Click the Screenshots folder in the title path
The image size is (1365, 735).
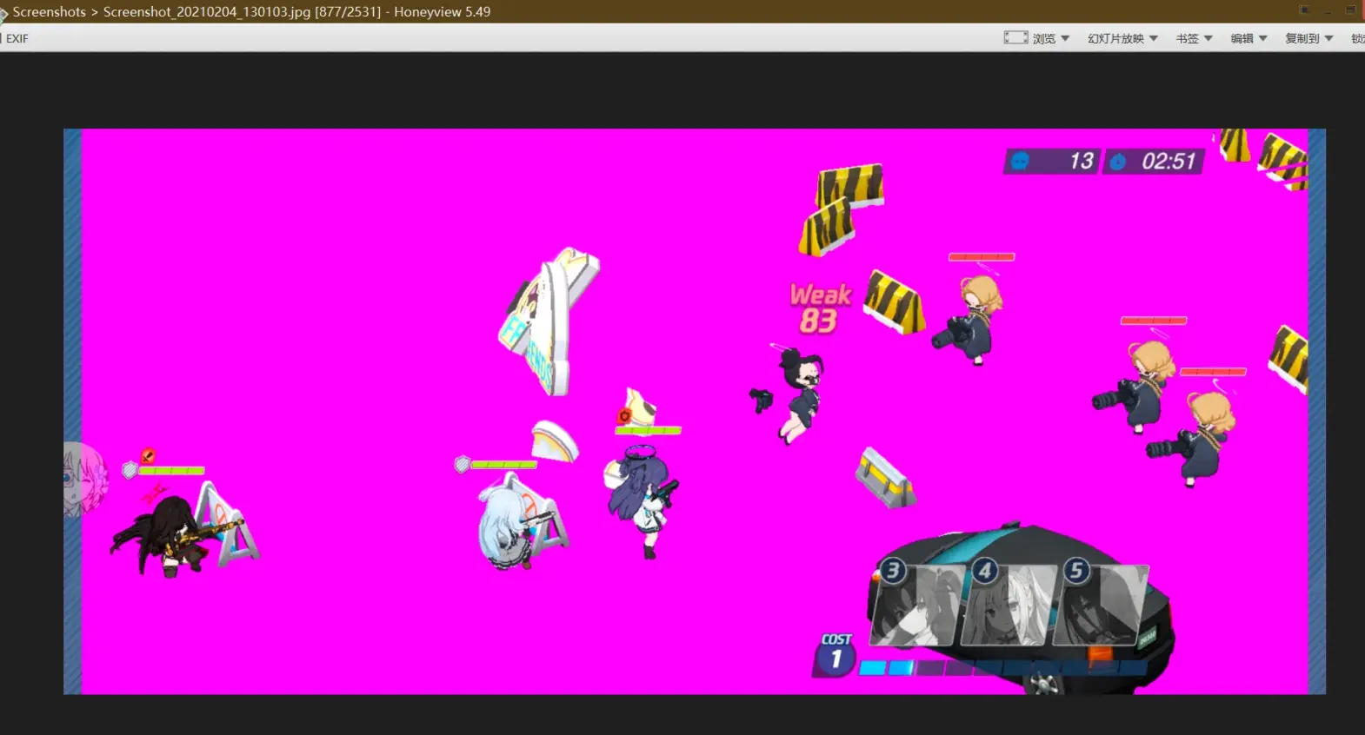[x=49, y=11]
